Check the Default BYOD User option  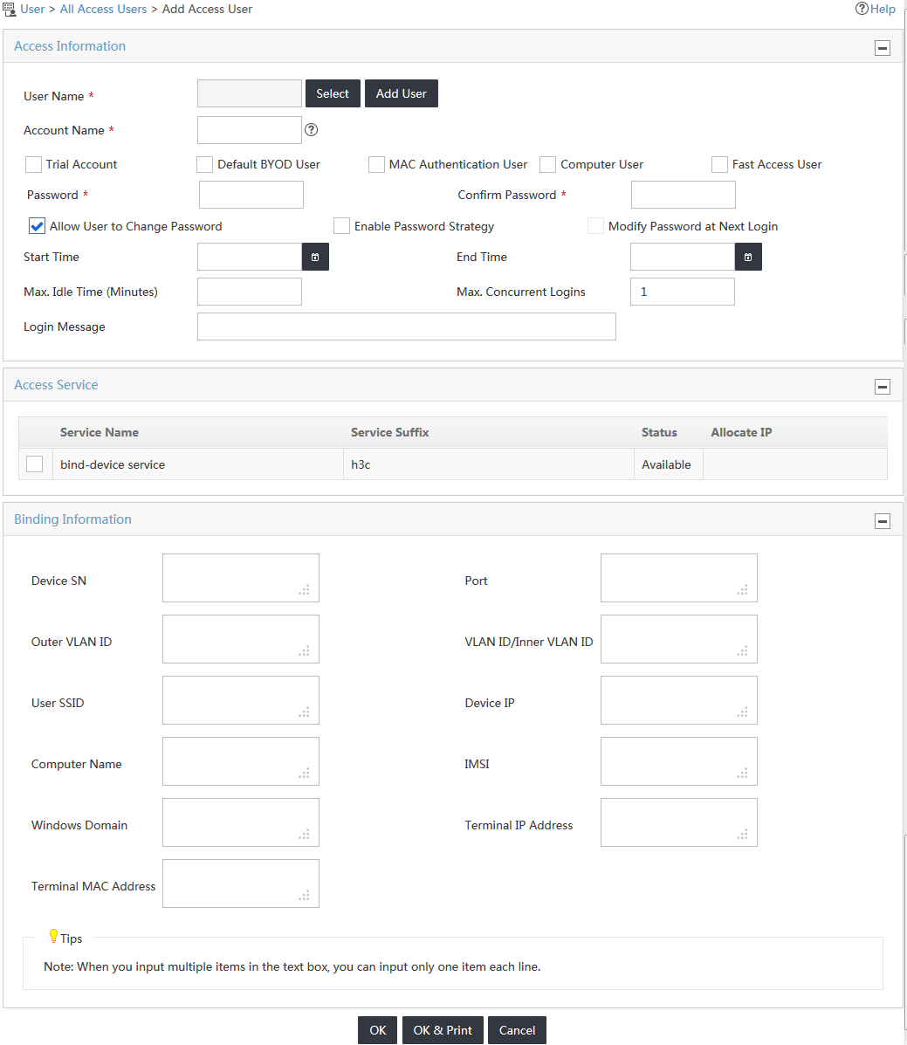pos(204,165)
